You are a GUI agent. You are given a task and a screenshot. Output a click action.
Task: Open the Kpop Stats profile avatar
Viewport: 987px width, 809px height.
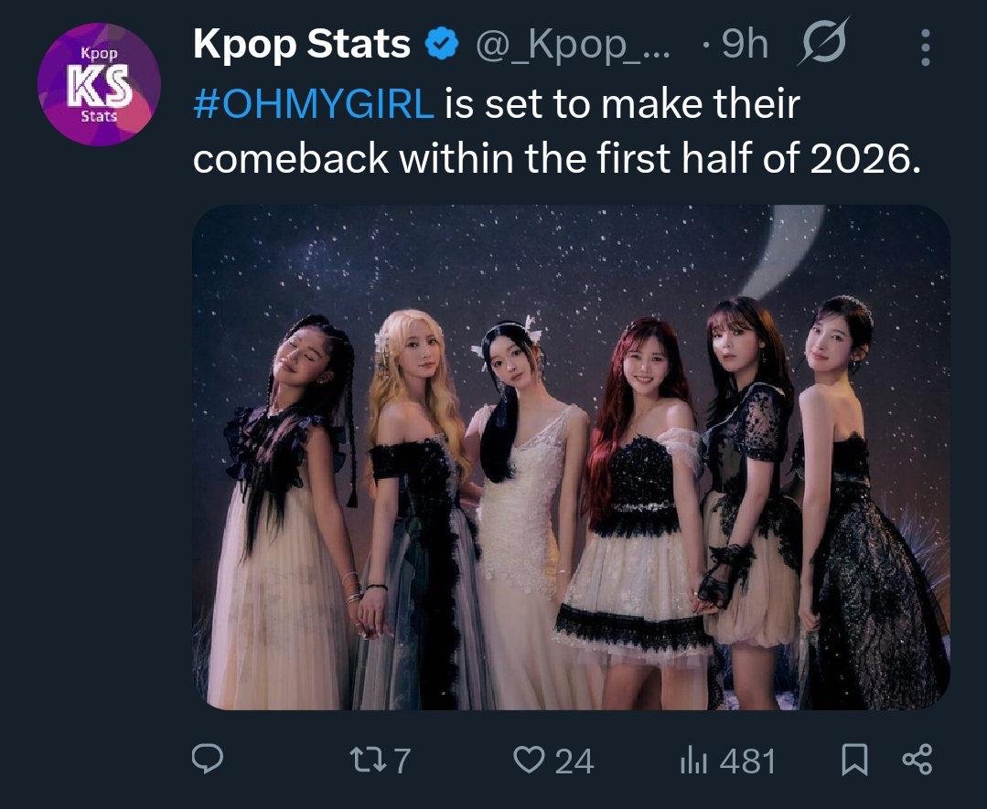coord(99,85)
